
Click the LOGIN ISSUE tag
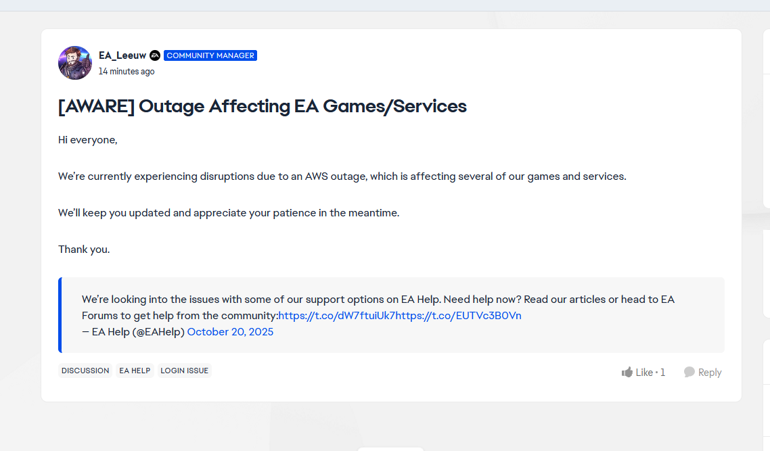[184, 371]
